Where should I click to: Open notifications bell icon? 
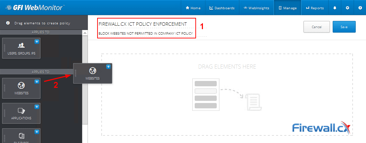[335, 8]
